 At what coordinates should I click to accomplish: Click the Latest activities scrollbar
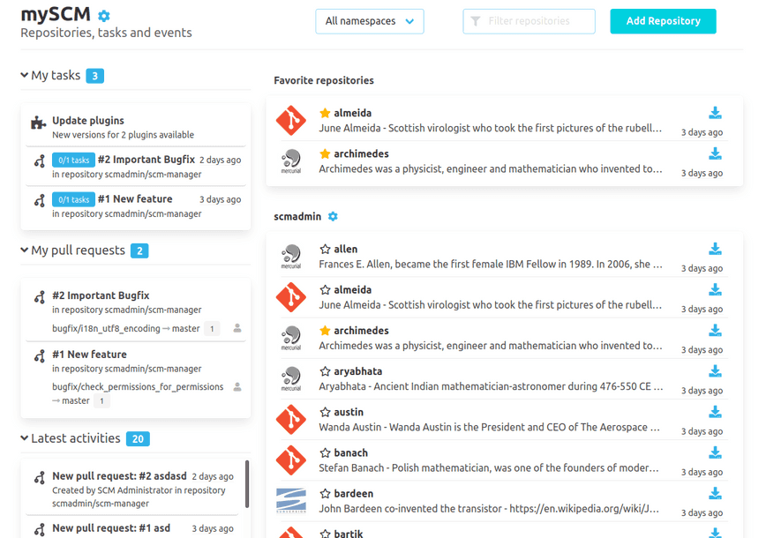click(247, 483)
